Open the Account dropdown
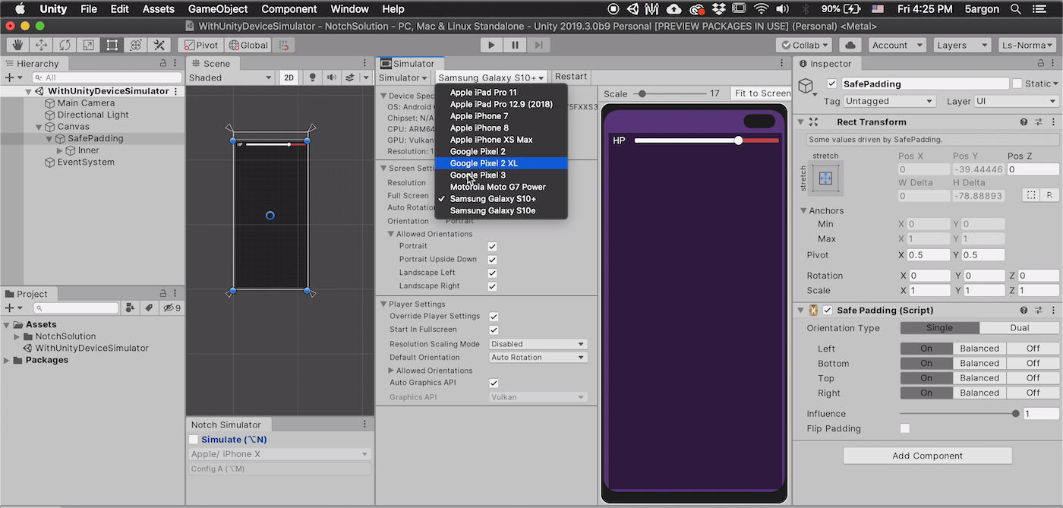The image size is (1063, 508). click(x=898, y=45)
